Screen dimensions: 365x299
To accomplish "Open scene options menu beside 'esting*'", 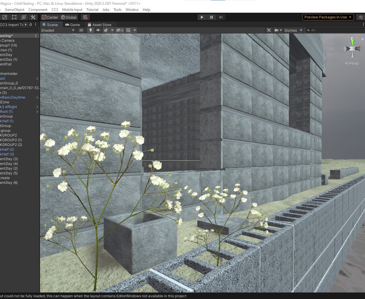I will [36, 36].
